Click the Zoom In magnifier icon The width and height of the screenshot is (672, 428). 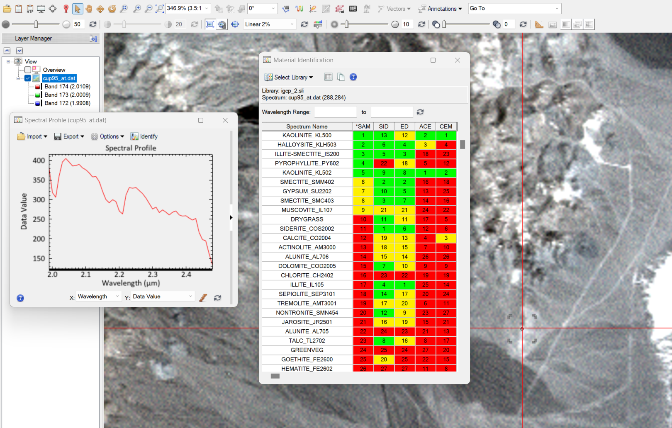[137, 9]
